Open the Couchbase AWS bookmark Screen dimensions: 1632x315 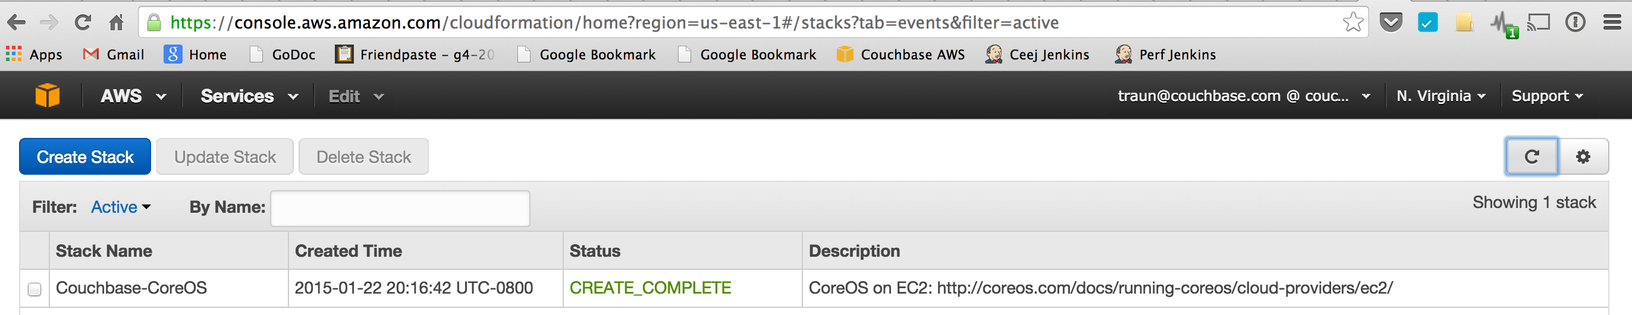click(900, 55)
